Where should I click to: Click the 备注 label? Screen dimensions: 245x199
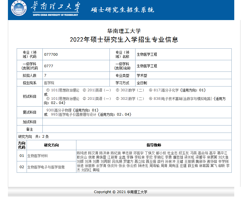(x=29, y=129)
